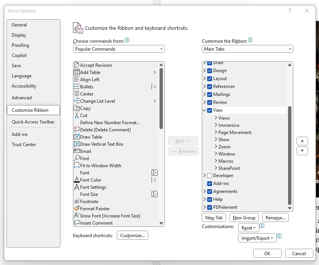Viewport: 319px width, 265px height.
Task: Select the Accept Revision command icon
Action: click(77, 65)
